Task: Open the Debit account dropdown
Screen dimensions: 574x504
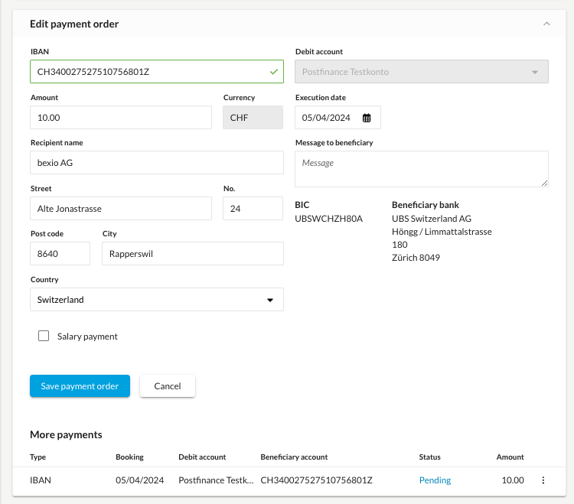Action: pos(422,72)
